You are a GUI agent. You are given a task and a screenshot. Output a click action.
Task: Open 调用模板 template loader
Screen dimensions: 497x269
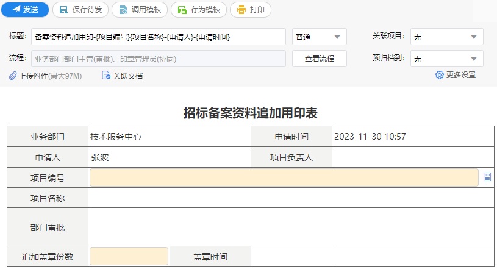pos(140,10)
